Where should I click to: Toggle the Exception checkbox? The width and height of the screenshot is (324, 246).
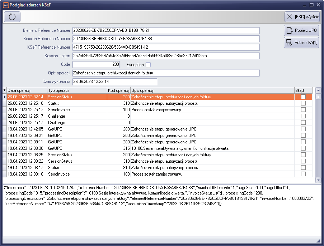coord(148,65)
